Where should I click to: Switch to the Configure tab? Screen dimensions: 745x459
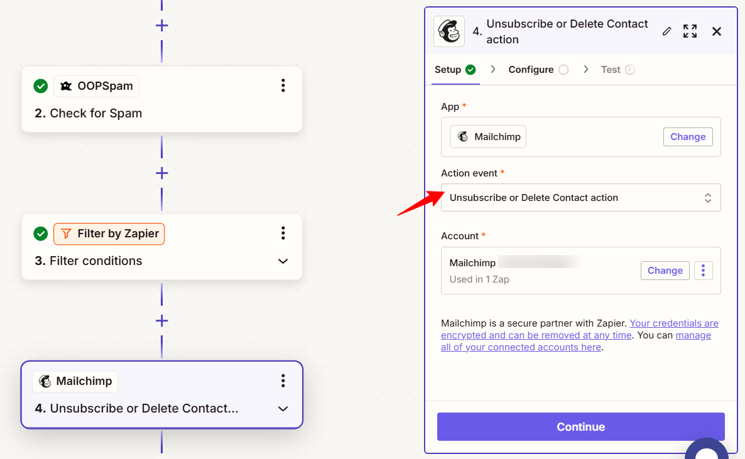[x=538, y=70]
